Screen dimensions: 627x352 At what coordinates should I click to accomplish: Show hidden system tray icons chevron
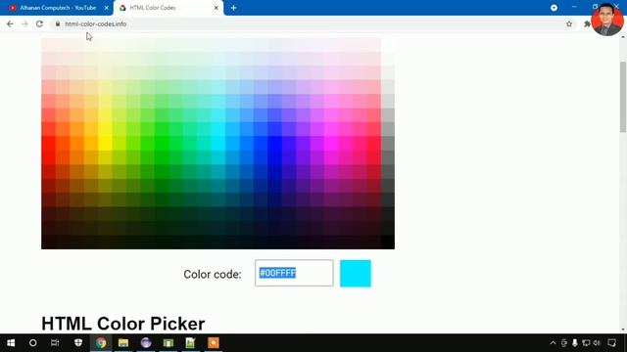553,343
